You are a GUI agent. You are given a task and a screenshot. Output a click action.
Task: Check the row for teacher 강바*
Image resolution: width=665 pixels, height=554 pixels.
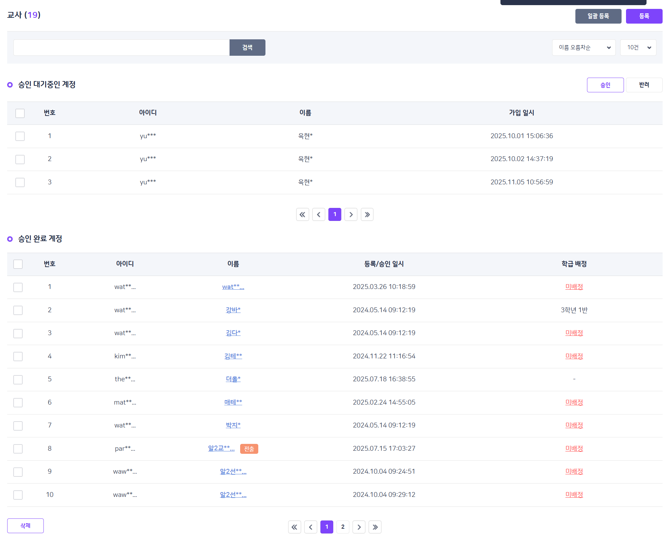pos(18,310)
